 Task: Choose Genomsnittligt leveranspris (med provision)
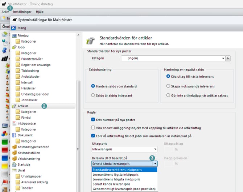point(124,189)
